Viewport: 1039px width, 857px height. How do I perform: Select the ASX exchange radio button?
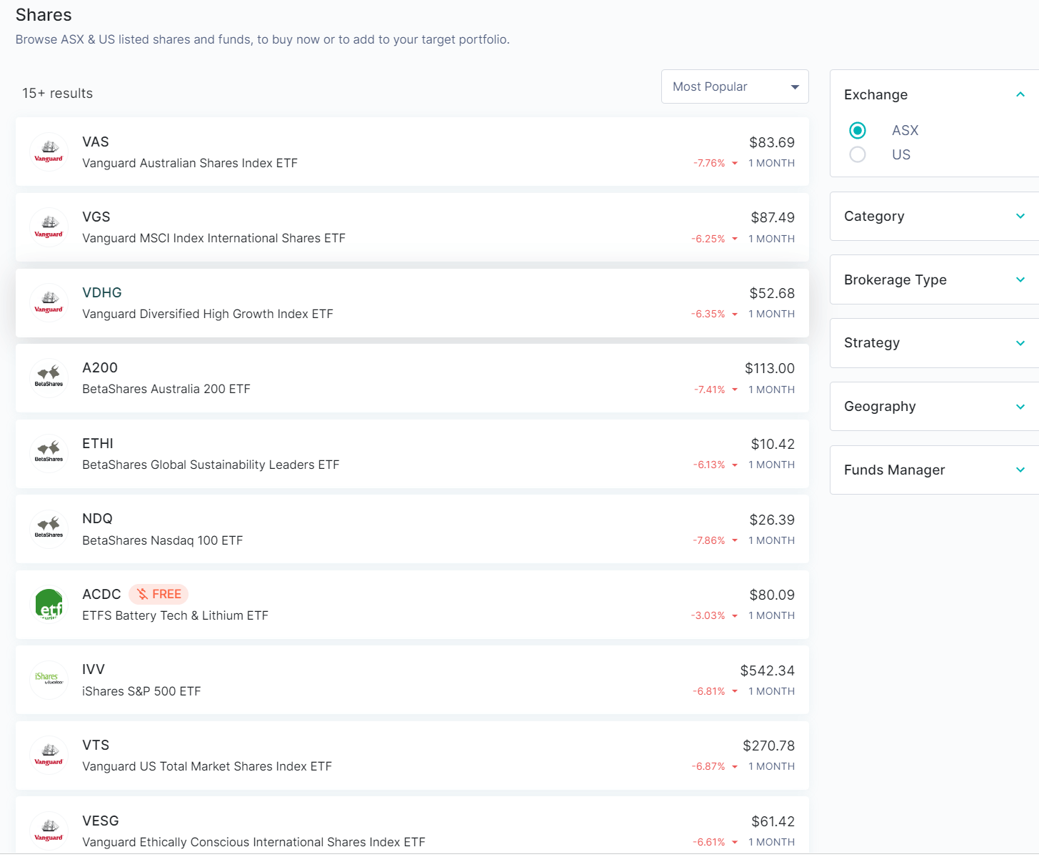858,130
